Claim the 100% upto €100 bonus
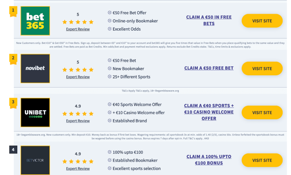This screenshot has height=175, width=291. (209, 160)
